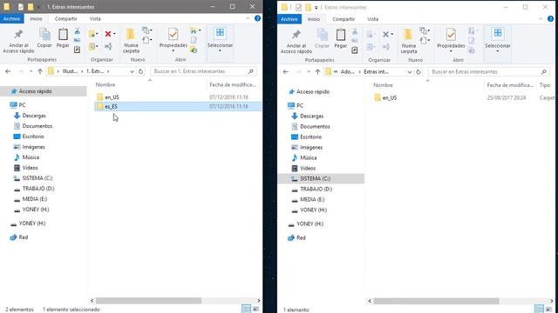This screenshot has height=313, width=558.
Task: Sort by Fecha de modificación in right window
Action: click(509, 85)
